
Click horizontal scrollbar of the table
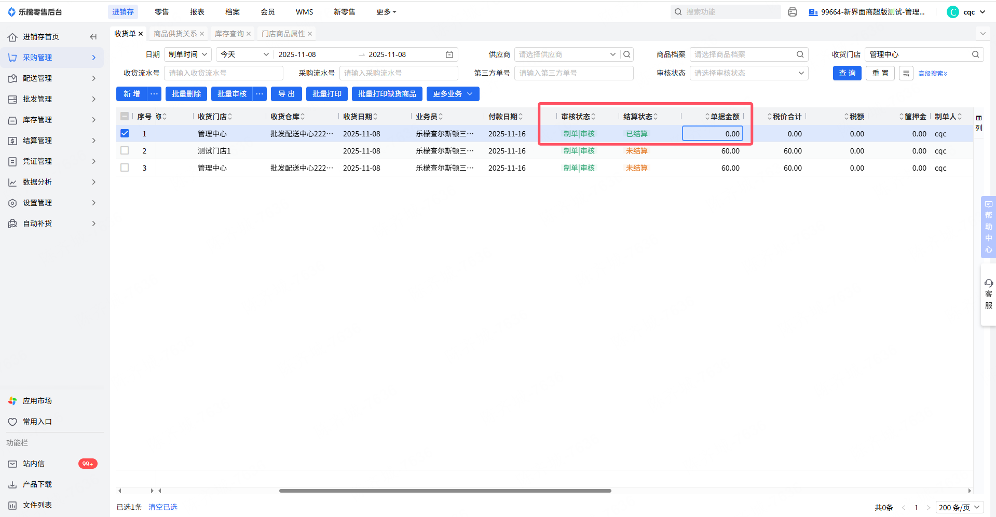[x=445, y=491]
